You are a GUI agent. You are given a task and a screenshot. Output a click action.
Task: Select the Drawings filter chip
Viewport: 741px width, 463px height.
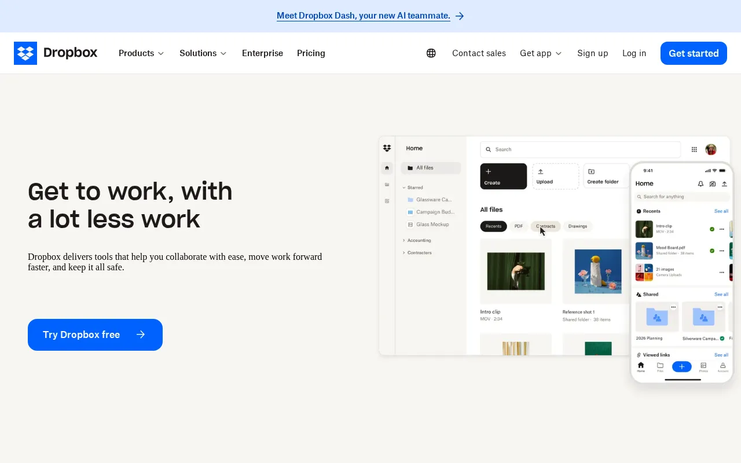(x=578, y=226)
